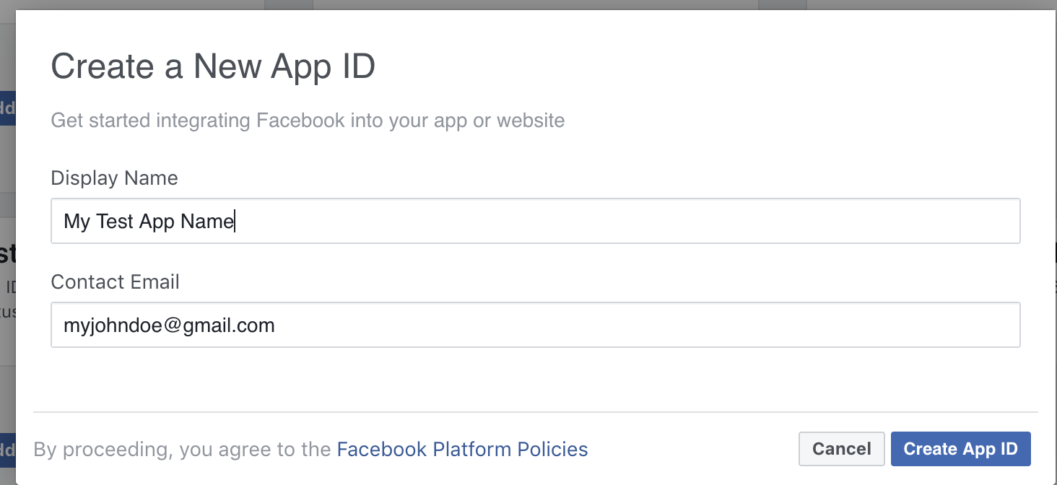
Task: Click the Create App ID button
Action: pyautogui.click(x=960, y=449)
